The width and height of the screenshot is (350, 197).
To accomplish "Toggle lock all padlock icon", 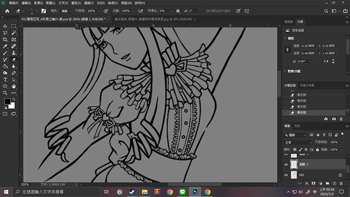I will click(317, 149).
